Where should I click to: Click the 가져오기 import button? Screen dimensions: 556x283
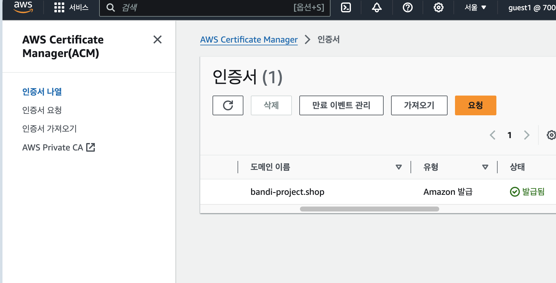(419, 105)
